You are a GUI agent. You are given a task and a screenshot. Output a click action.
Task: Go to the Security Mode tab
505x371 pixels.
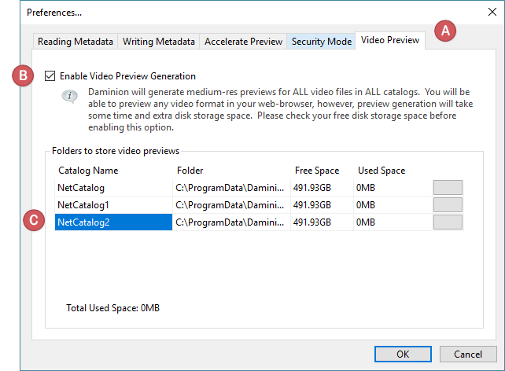point(321,42)
